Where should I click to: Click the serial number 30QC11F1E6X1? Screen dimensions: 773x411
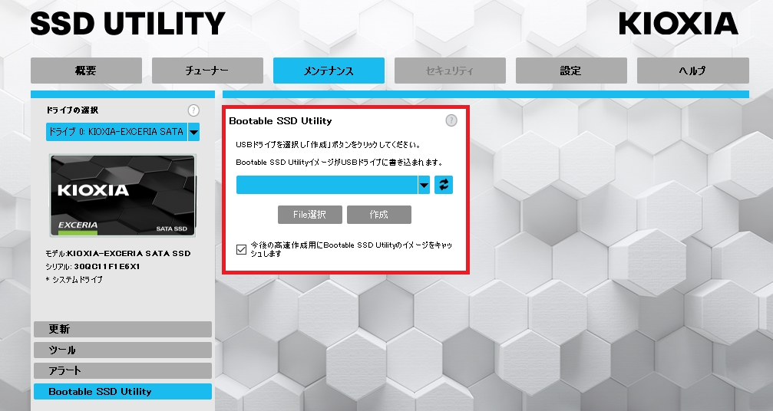point(107,266)
